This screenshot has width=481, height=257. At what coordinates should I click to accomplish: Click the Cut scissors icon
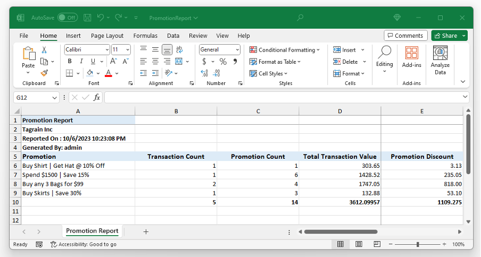pos(44,49)
